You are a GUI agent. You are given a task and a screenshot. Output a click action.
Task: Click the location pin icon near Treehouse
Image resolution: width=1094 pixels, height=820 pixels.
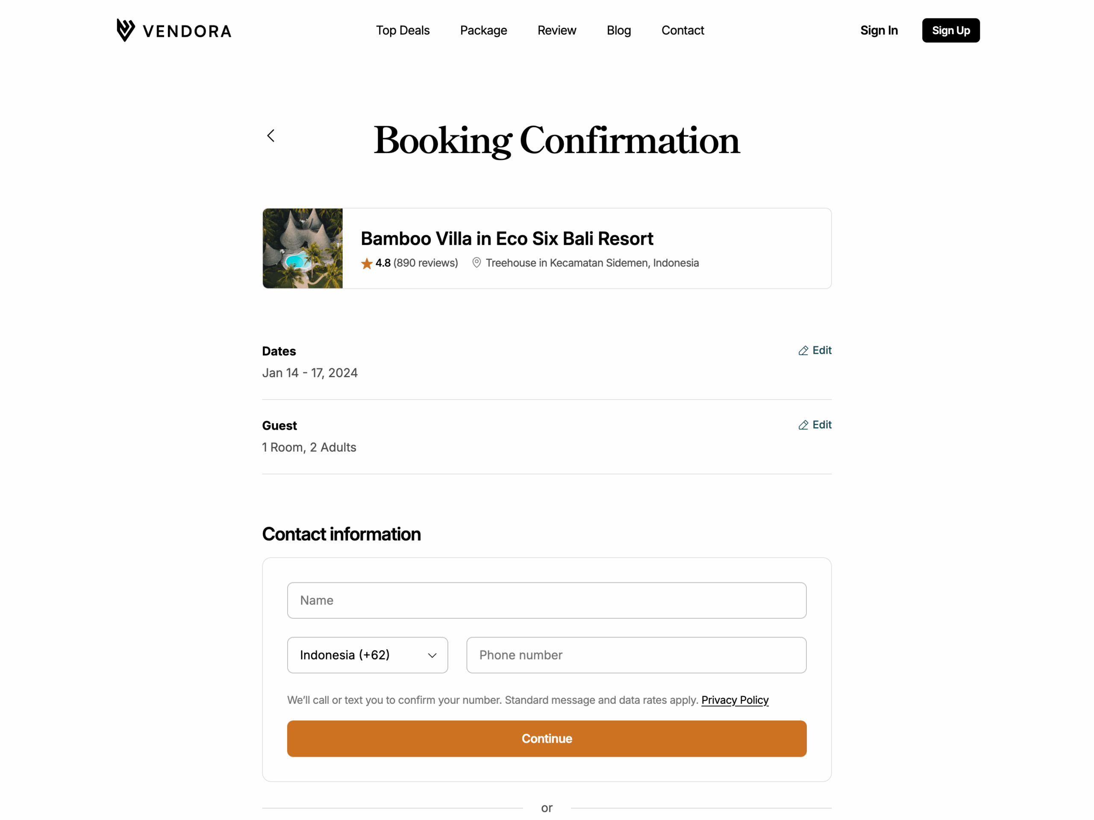[476, 263]
